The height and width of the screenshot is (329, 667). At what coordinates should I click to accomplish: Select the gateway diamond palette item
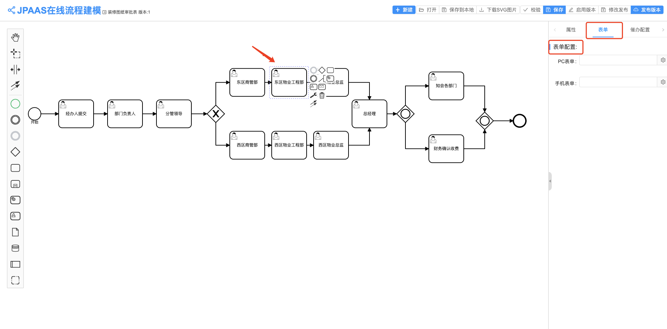coord(15,152)
